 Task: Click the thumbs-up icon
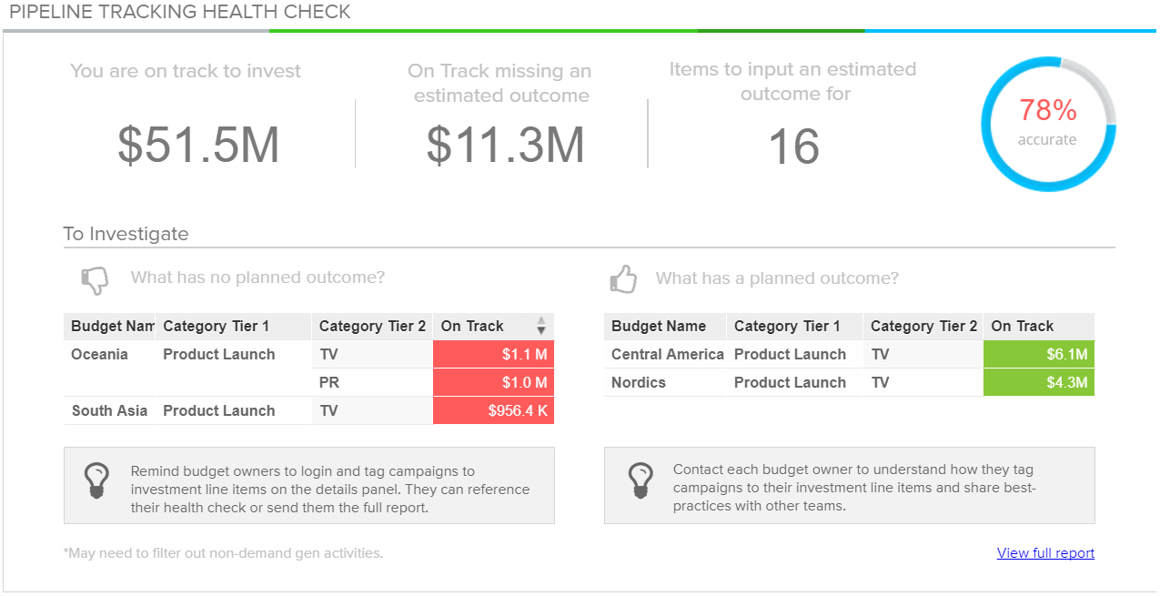(x=623, y=278)
